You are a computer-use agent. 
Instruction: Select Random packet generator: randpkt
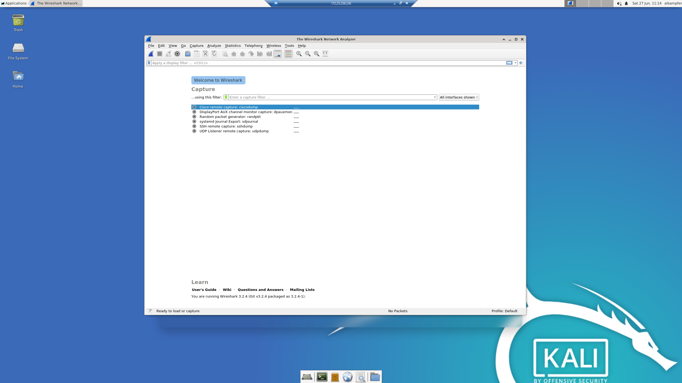pyautogui.click(x=335, y=117)
